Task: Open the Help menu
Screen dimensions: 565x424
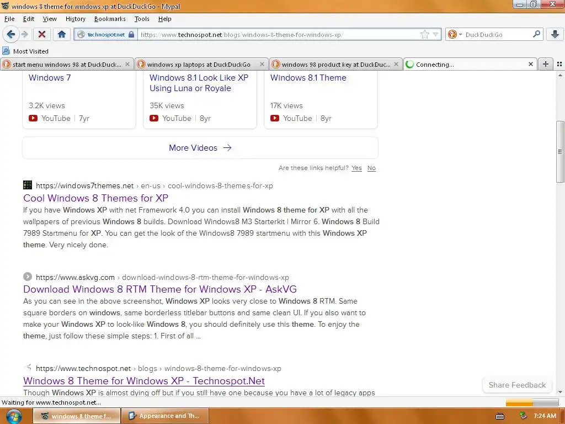Action: pos(164,19)
